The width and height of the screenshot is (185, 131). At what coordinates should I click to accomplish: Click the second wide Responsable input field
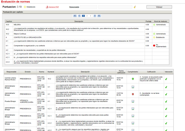coord(115,7)
